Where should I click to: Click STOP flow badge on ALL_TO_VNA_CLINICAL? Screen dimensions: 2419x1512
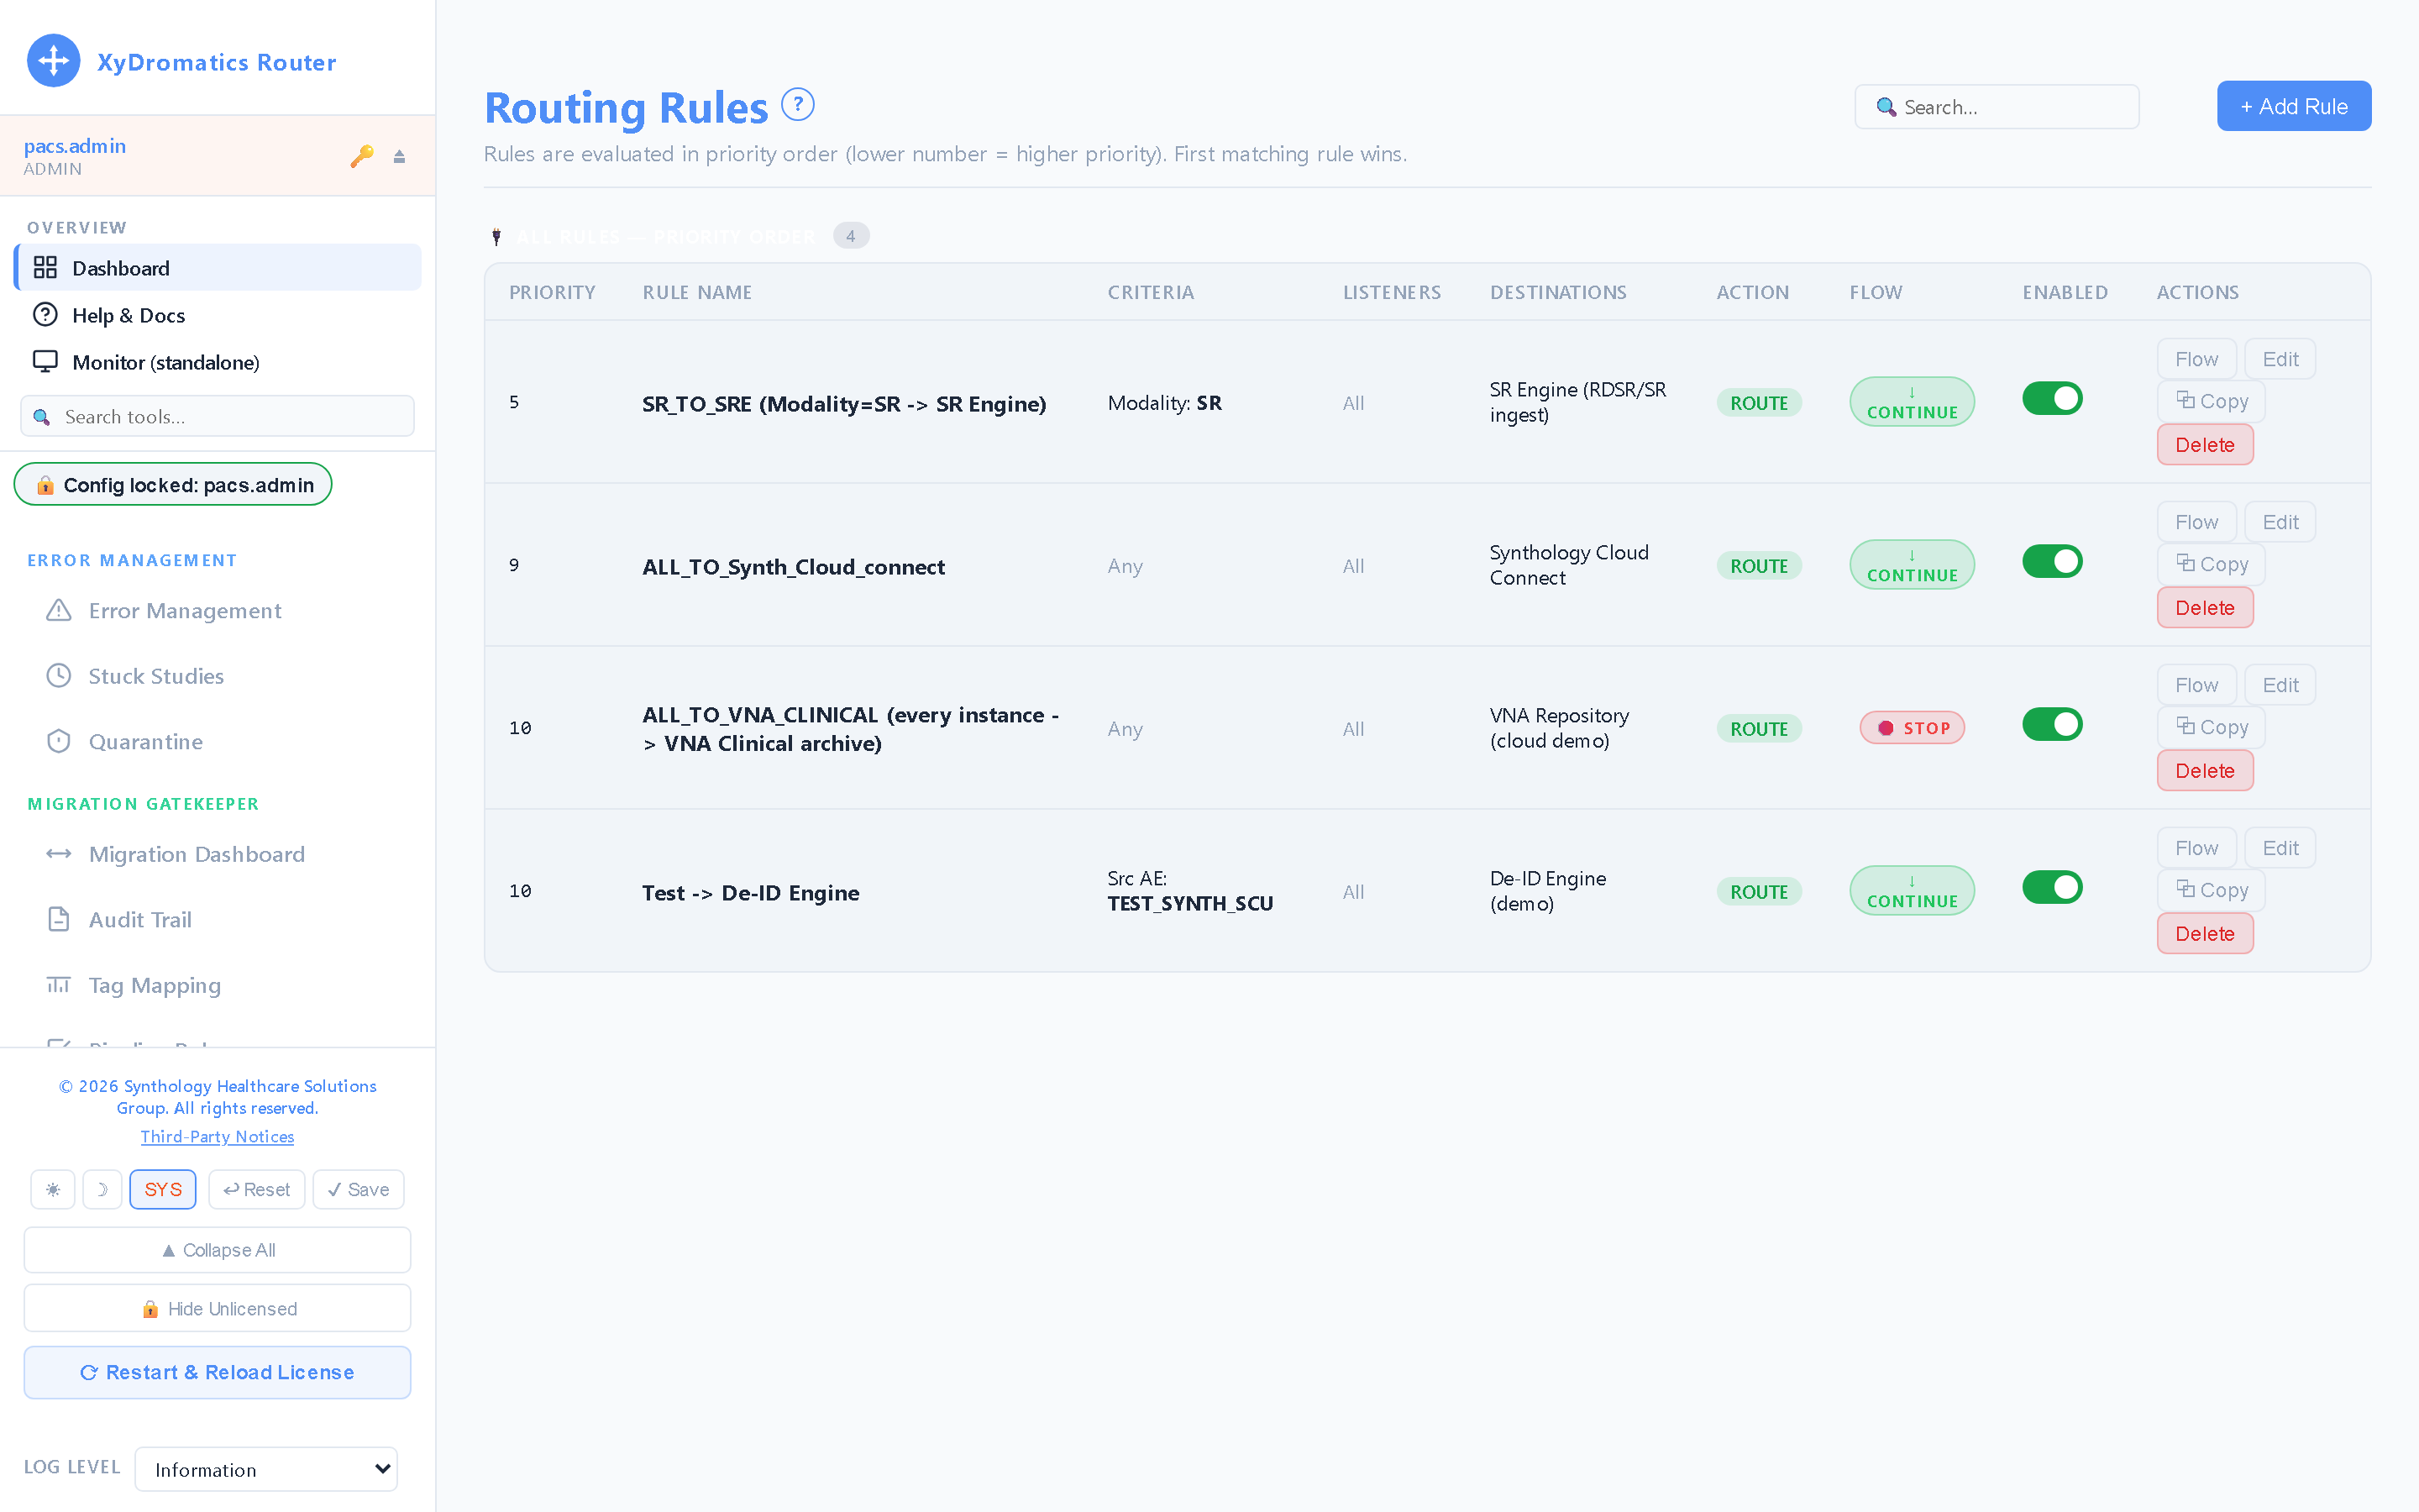1911,728
